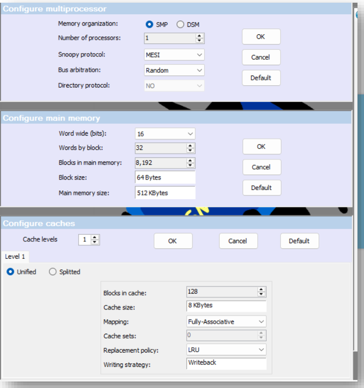Increase the number of processors spinner
364x388 pixels.
point(199,36)
